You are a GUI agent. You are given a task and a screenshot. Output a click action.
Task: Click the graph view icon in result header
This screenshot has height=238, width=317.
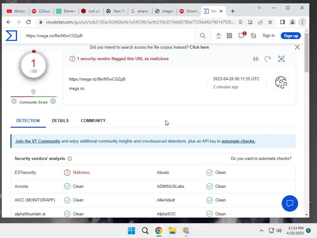pos(281,59)
